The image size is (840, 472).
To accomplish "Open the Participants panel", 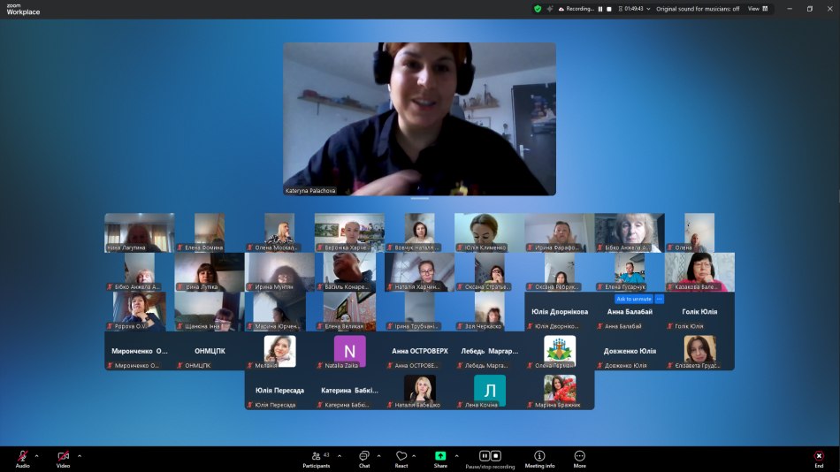I will coord(317,457).
